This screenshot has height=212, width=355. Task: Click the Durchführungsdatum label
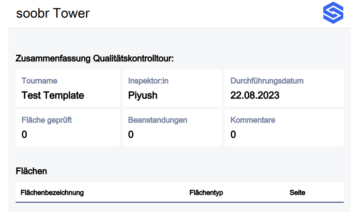[x=267, y=81]
